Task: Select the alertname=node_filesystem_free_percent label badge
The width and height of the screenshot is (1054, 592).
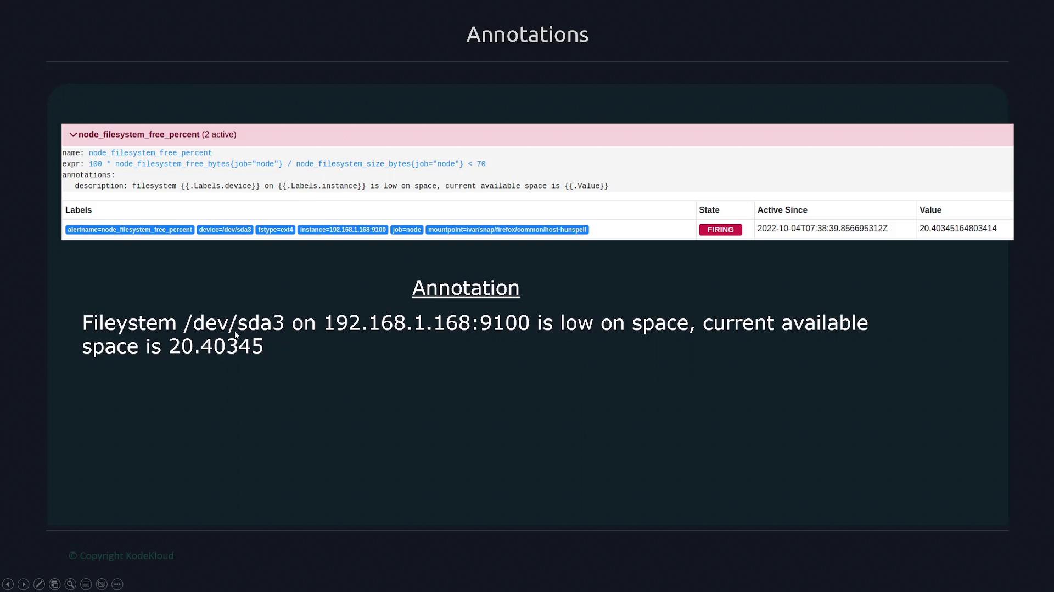Action: (x=130, y=230)
